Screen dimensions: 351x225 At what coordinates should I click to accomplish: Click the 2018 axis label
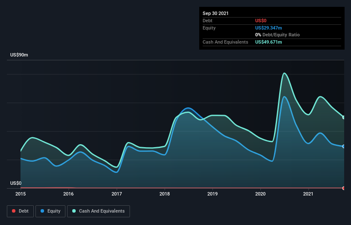click(x=165, y=194)
